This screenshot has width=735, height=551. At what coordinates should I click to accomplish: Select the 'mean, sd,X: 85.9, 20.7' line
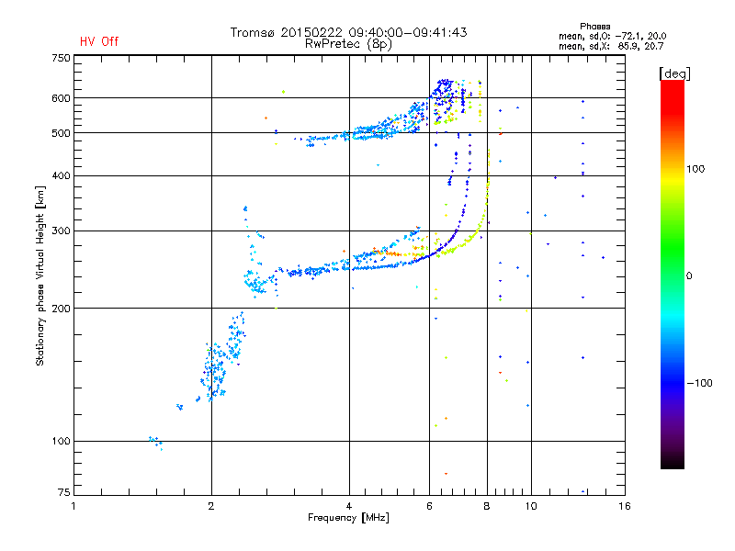[611, 46]
